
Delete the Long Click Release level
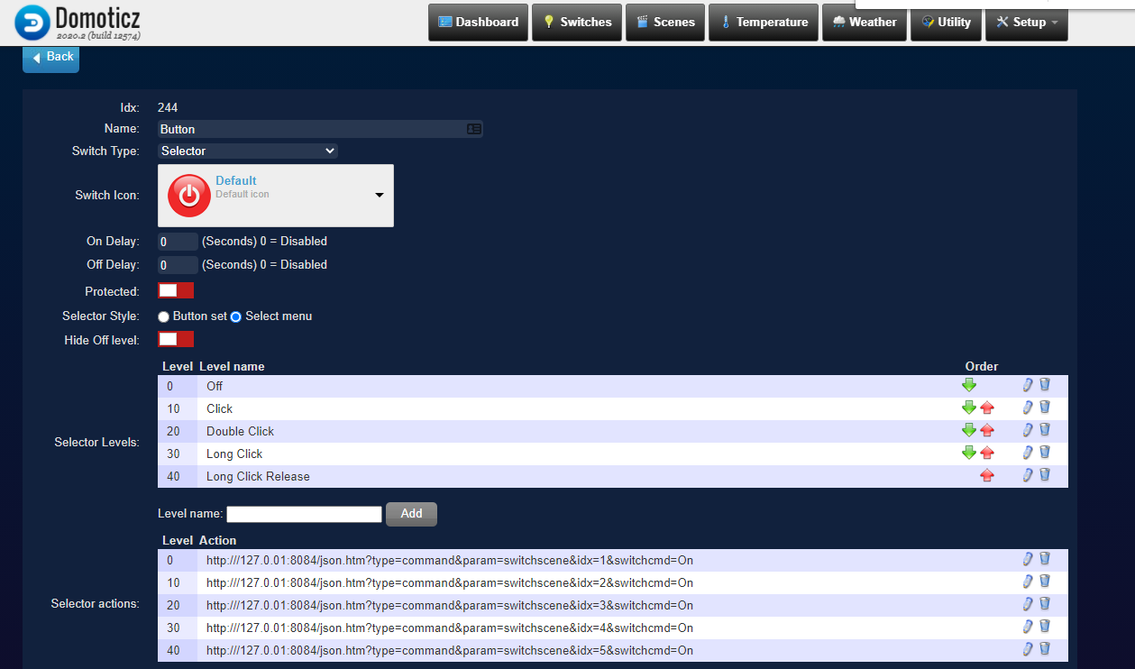coord(1045,474)
